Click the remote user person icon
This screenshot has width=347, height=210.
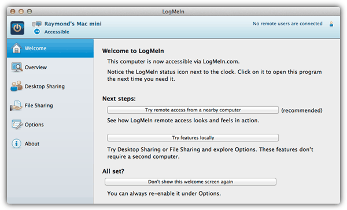point(331,24)
